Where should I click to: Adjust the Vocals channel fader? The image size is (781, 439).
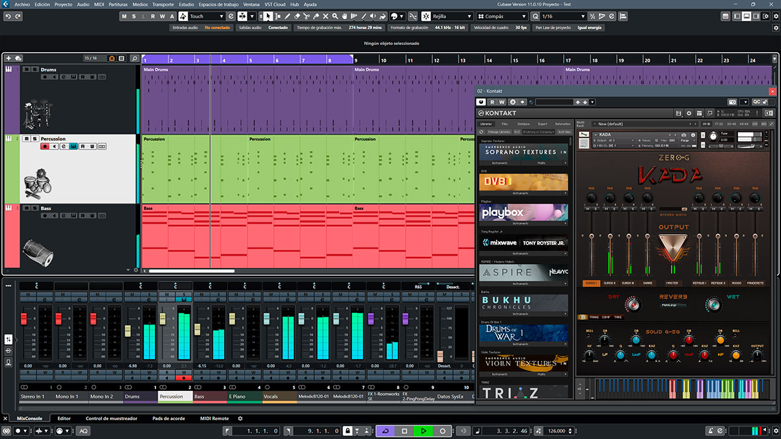coord(267,319)
